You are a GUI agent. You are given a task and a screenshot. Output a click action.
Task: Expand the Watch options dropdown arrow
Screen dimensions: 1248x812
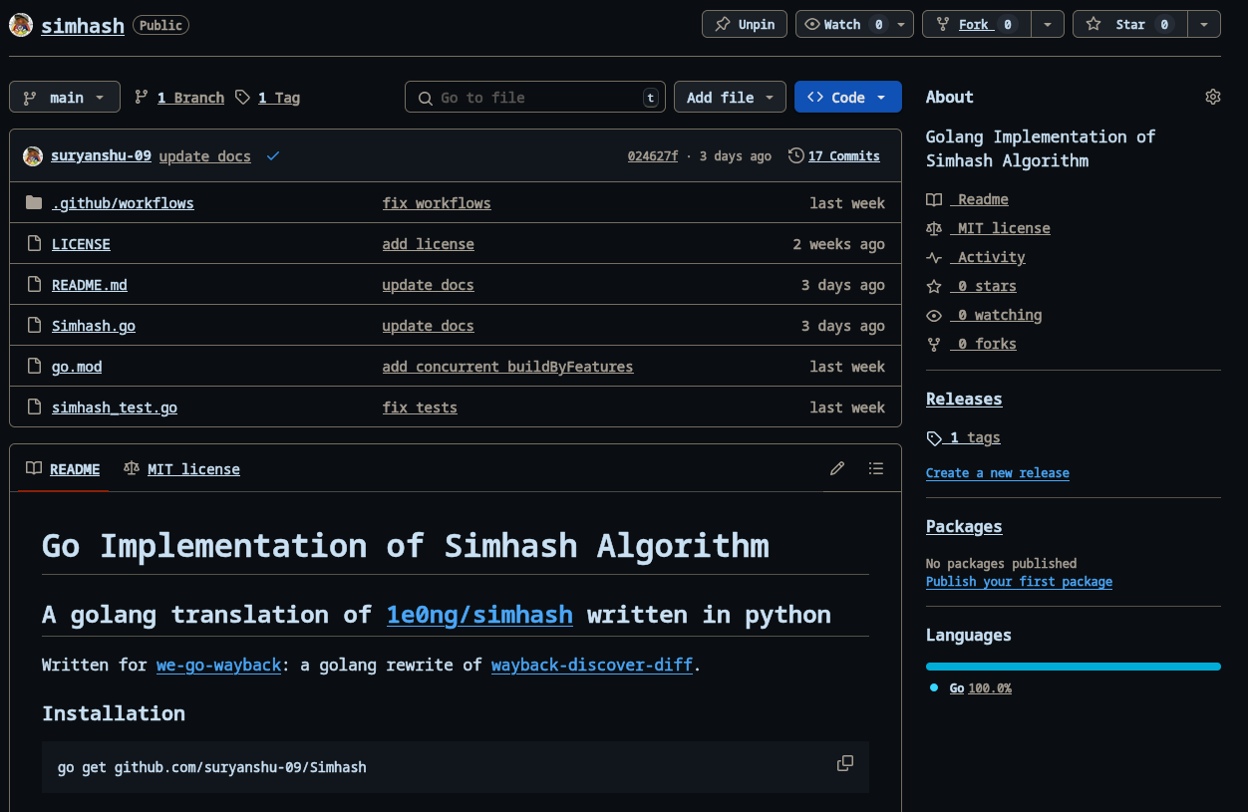902,24
